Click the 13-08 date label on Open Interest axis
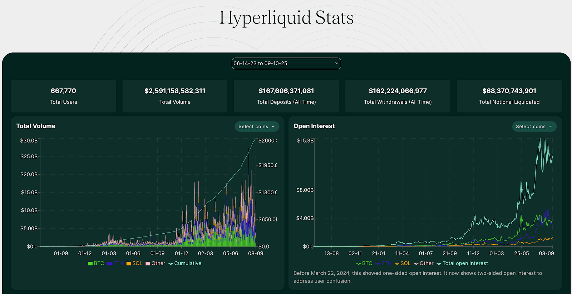Image resolution: width=572 pixels, height=294 pixels. (x=331, y=253)
